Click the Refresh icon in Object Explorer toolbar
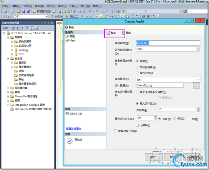The image size is (209, 170). (32, 28)
